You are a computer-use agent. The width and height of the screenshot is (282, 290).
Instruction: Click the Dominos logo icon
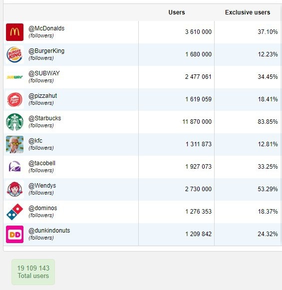(14, 212)
